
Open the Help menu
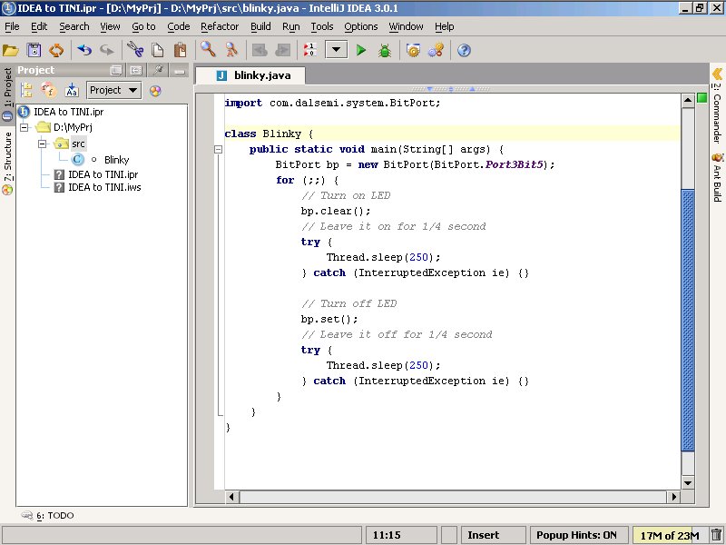tap(445, 26)
